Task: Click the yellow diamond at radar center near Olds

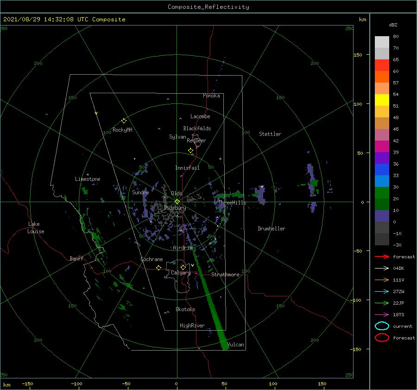Action: tap(177, 202)
